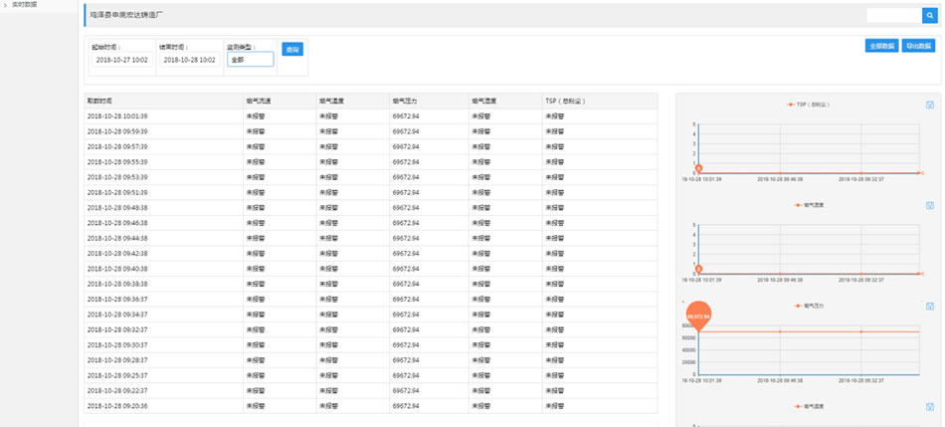Click the 全部数据 button

(x=881, y=46)
